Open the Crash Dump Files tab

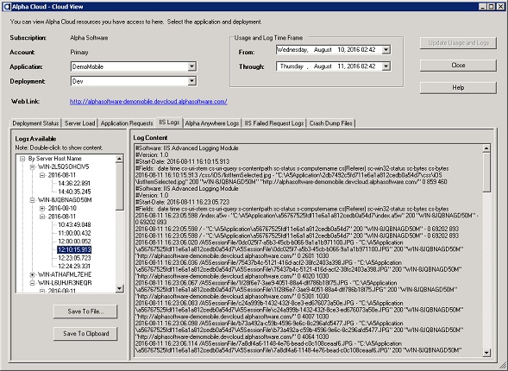pyautogui.click(x=331, y=123)
